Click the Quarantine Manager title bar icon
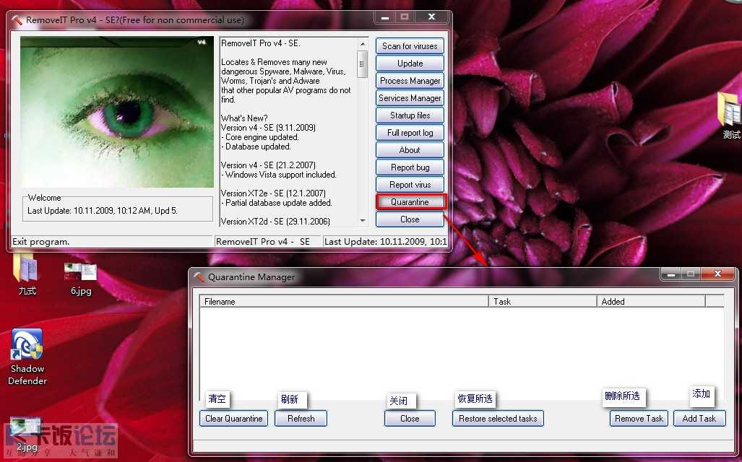 (x=199, y=277)
